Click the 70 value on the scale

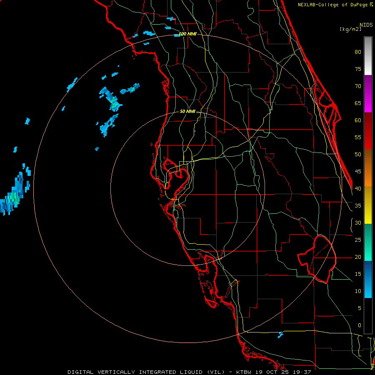[x=358, y=86]
